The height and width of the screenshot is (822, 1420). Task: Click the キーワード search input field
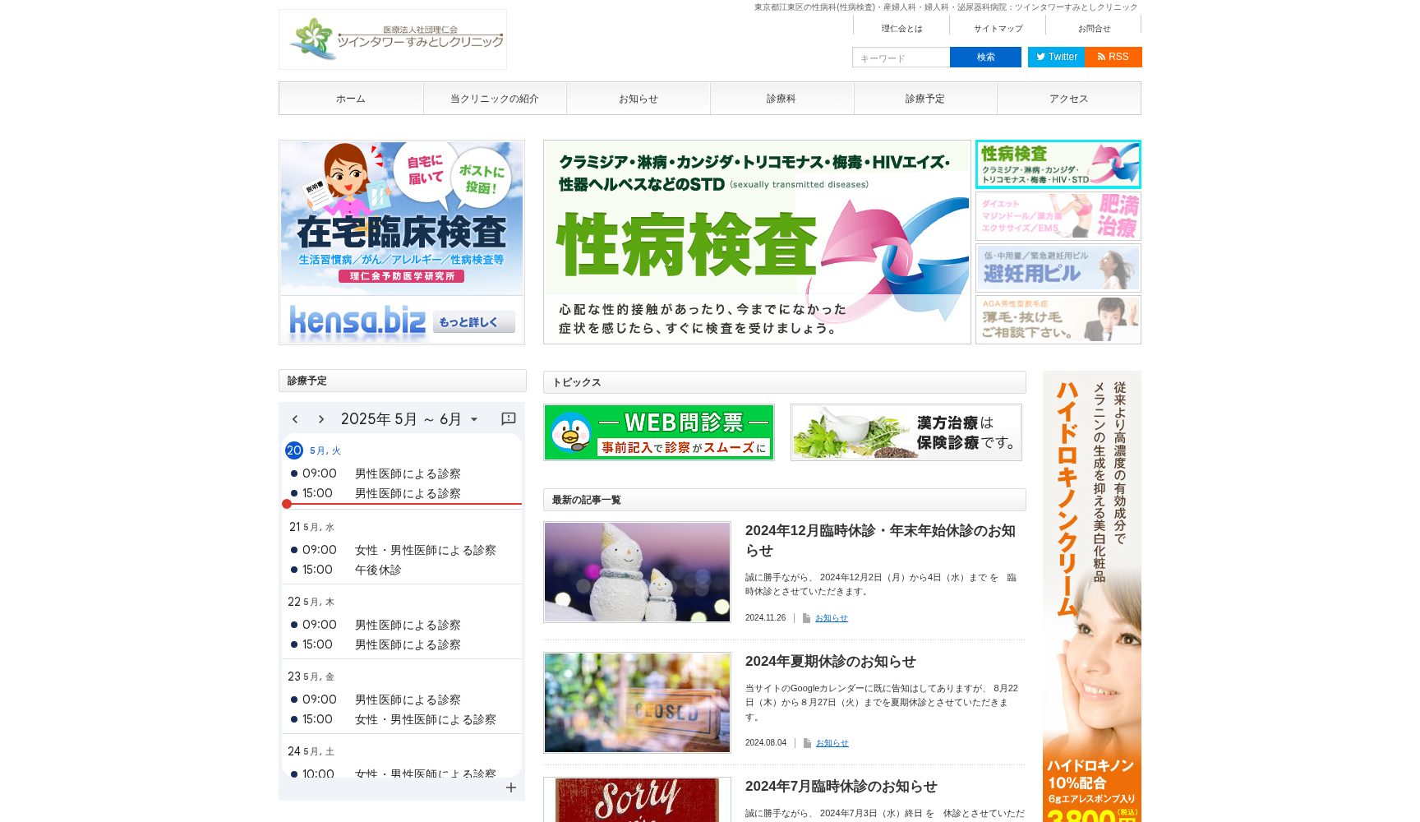click(x=901, y=57)
